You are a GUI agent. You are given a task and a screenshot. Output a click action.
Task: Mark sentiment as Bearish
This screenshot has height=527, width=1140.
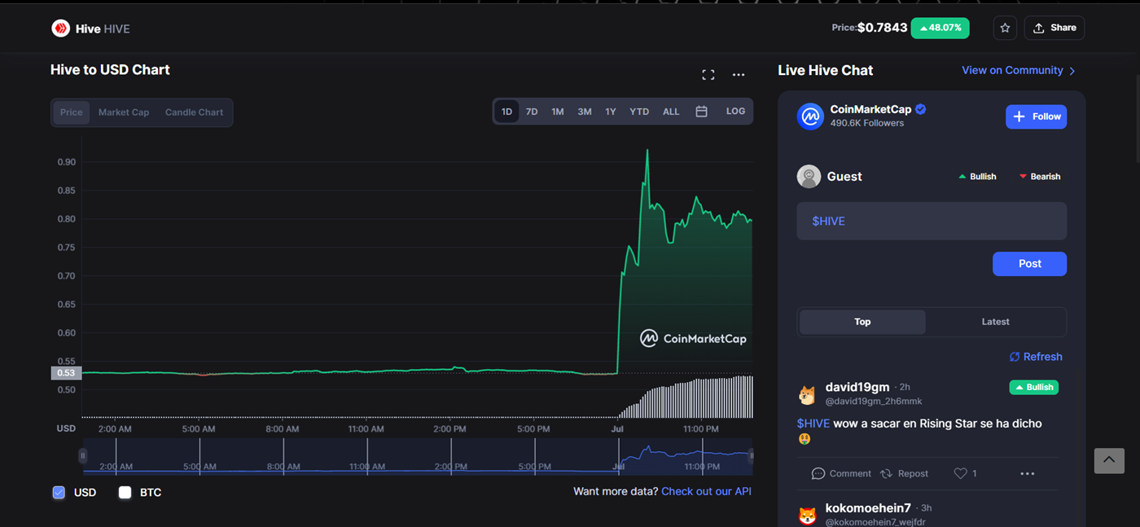[x=1040, y=177]
